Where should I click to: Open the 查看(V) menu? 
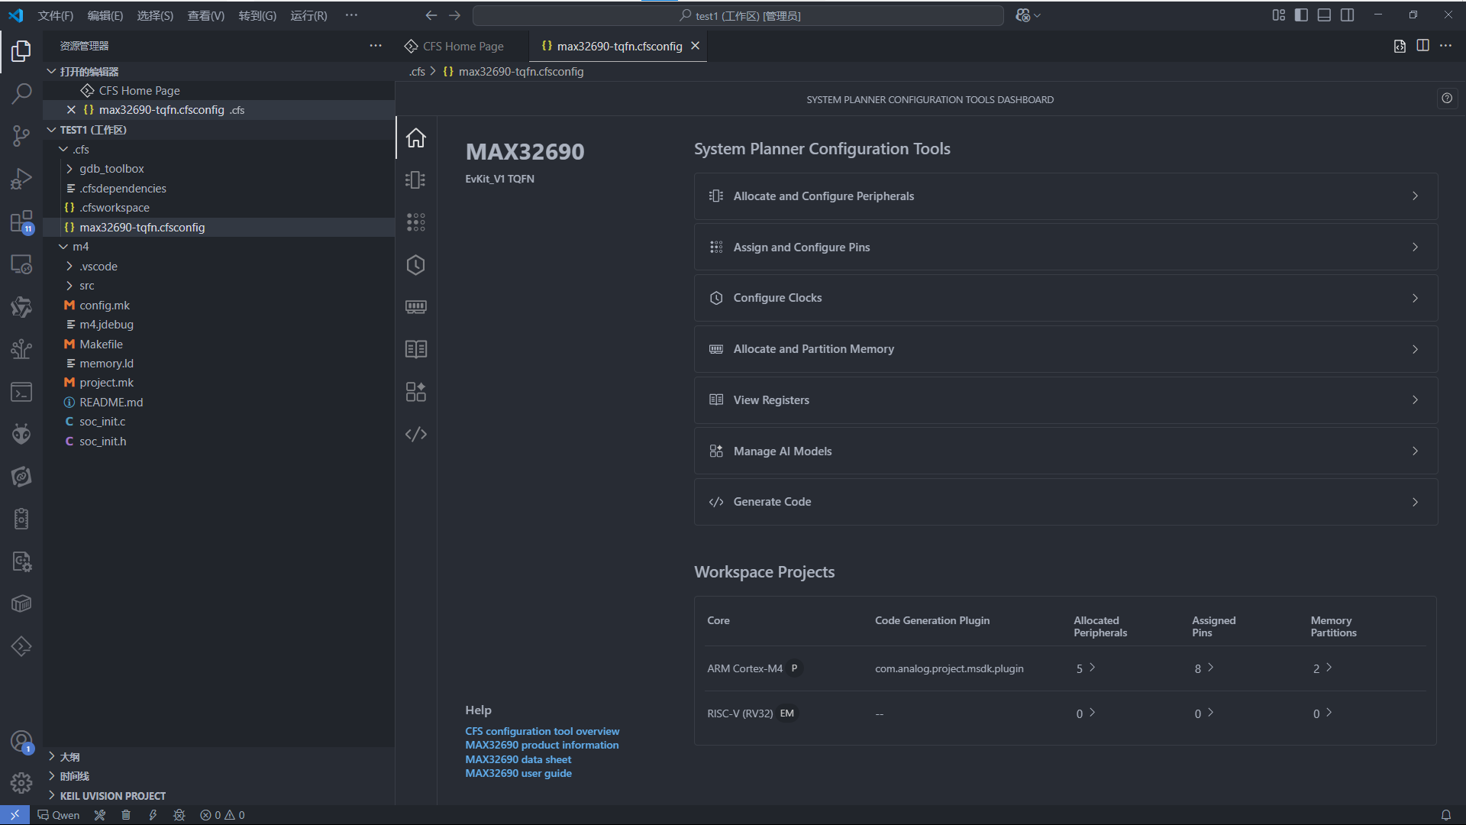tap(206, 15)
